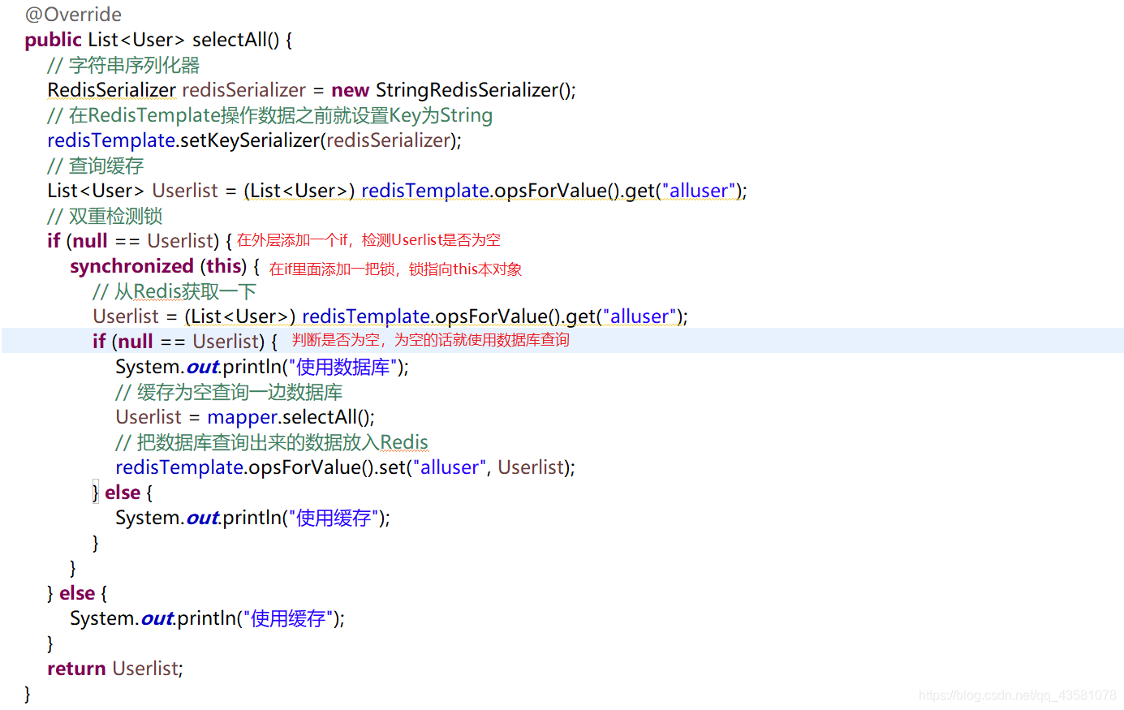
Task: Click 'Userlist = mapper.selectAll();' line
Action: pyautogui.click(x=245, y=417)
